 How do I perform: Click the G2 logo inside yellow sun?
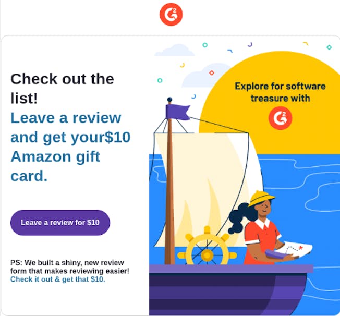(280, 118)
